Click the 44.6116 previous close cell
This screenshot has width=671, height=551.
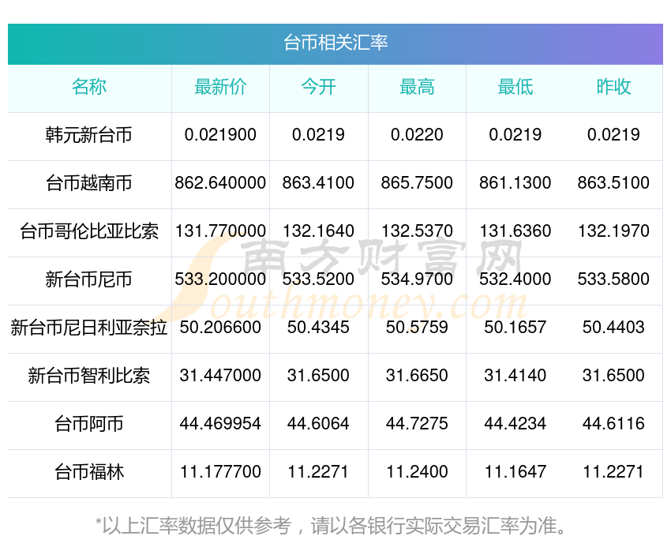coord(613,424)
